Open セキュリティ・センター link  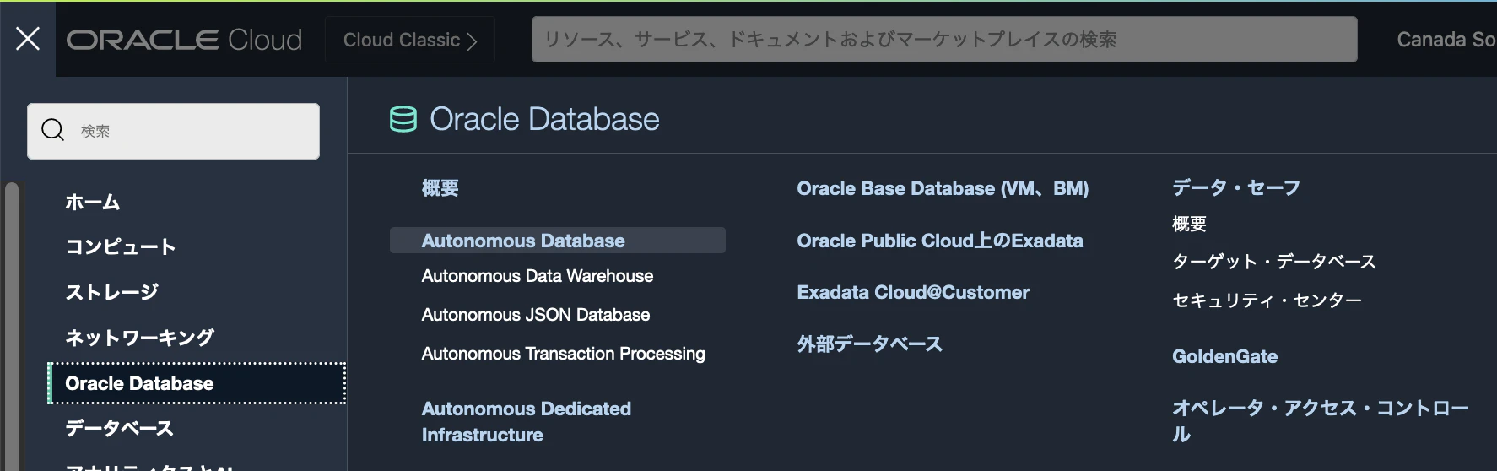(x=1267, y=300)
